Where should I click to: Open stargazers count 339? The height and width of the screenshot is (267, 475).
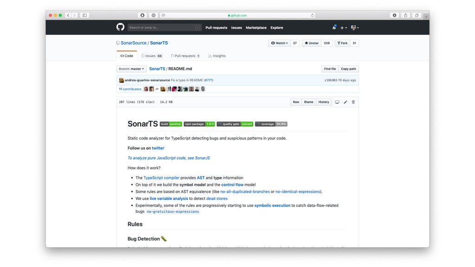click(x=327, y=43)
